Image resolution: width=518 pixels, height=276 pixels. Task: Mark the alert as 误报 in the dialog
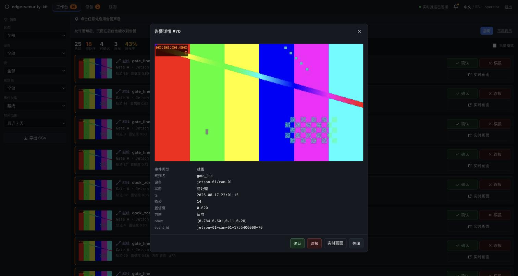pos(314,243)
